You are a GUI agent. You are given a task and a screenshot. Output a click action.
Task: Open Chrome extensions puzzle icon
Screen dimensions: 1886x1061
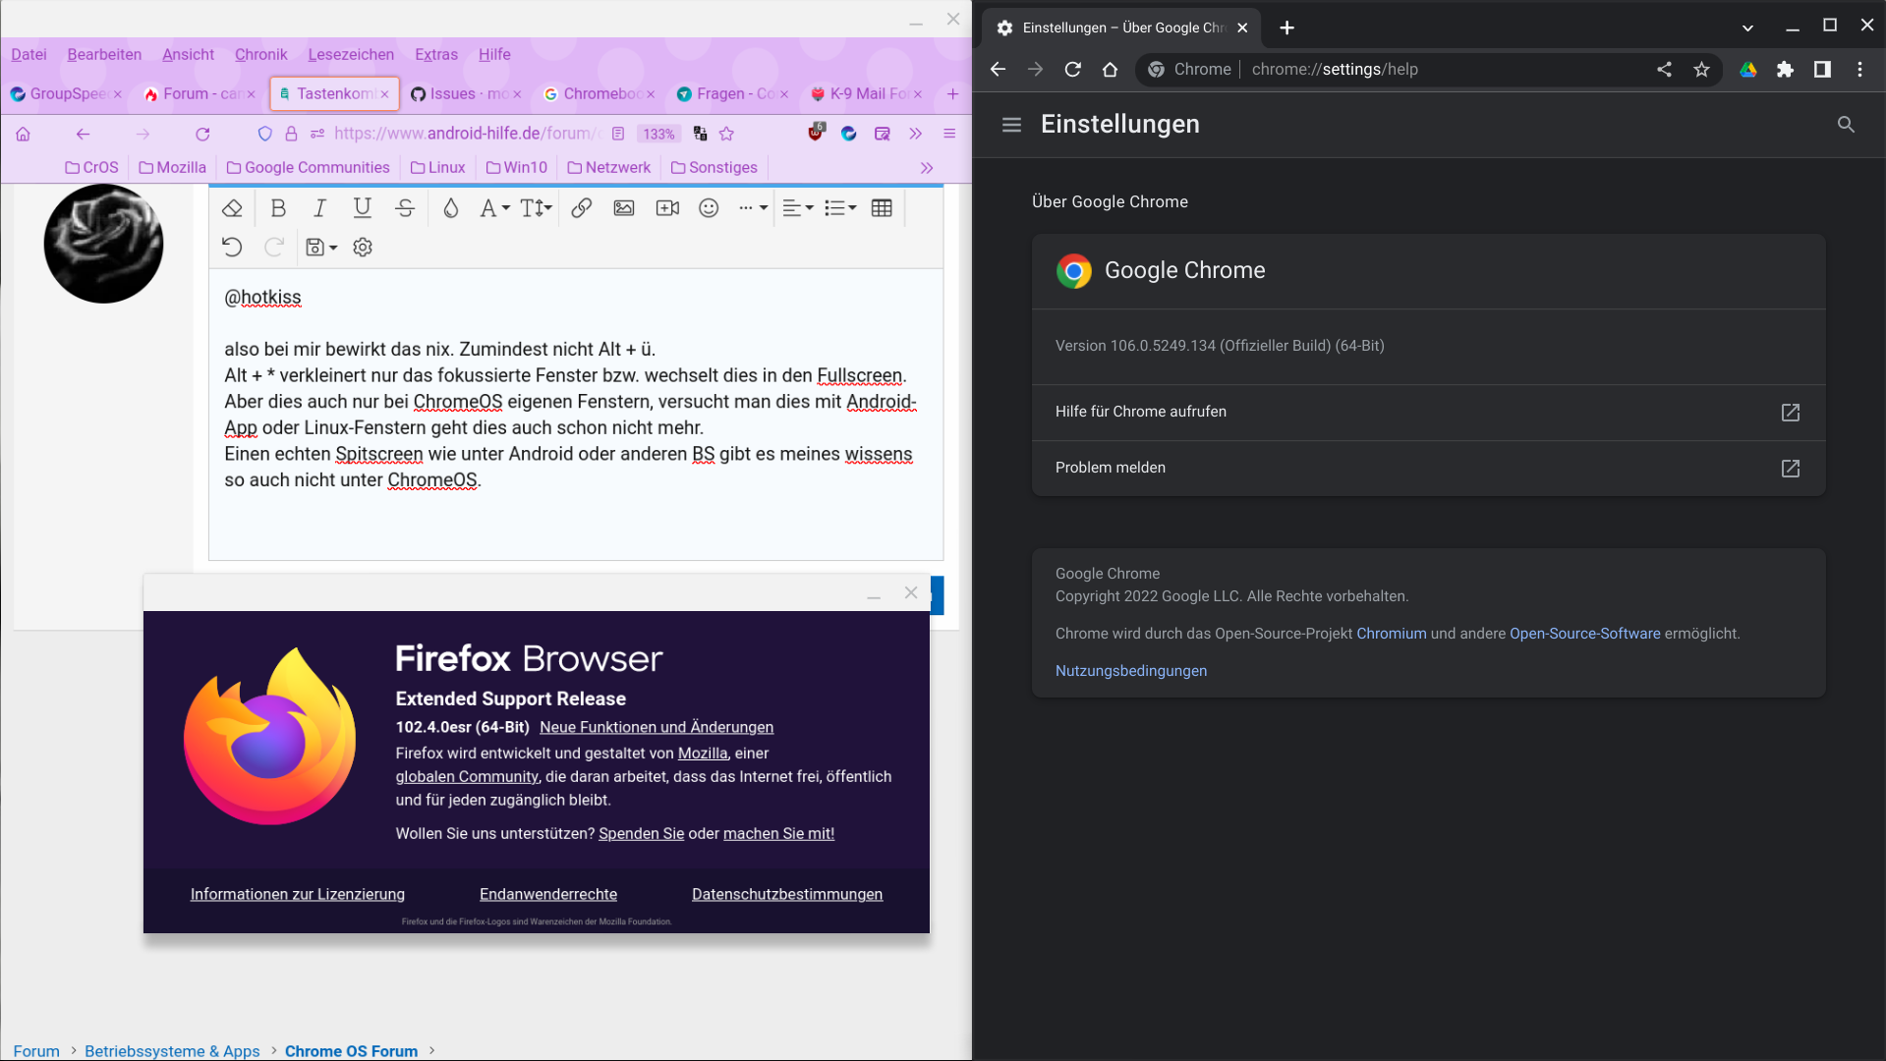tap(1785, 69)
